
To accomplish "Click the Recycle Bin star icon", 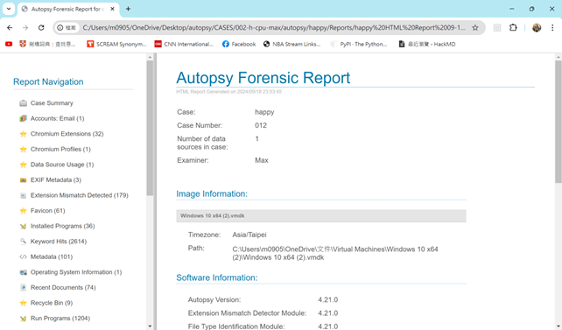I will tap(24, 303).
